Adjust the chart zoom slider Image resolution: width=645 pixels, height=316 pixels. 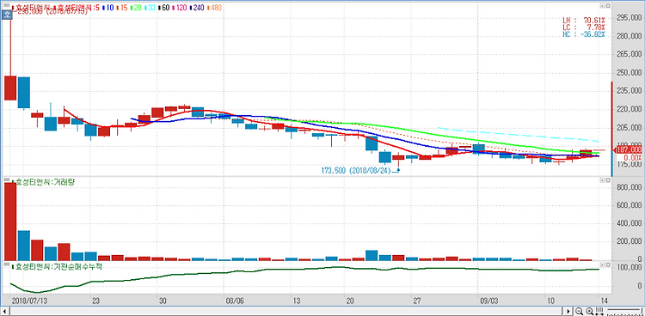tap(624, 311)
